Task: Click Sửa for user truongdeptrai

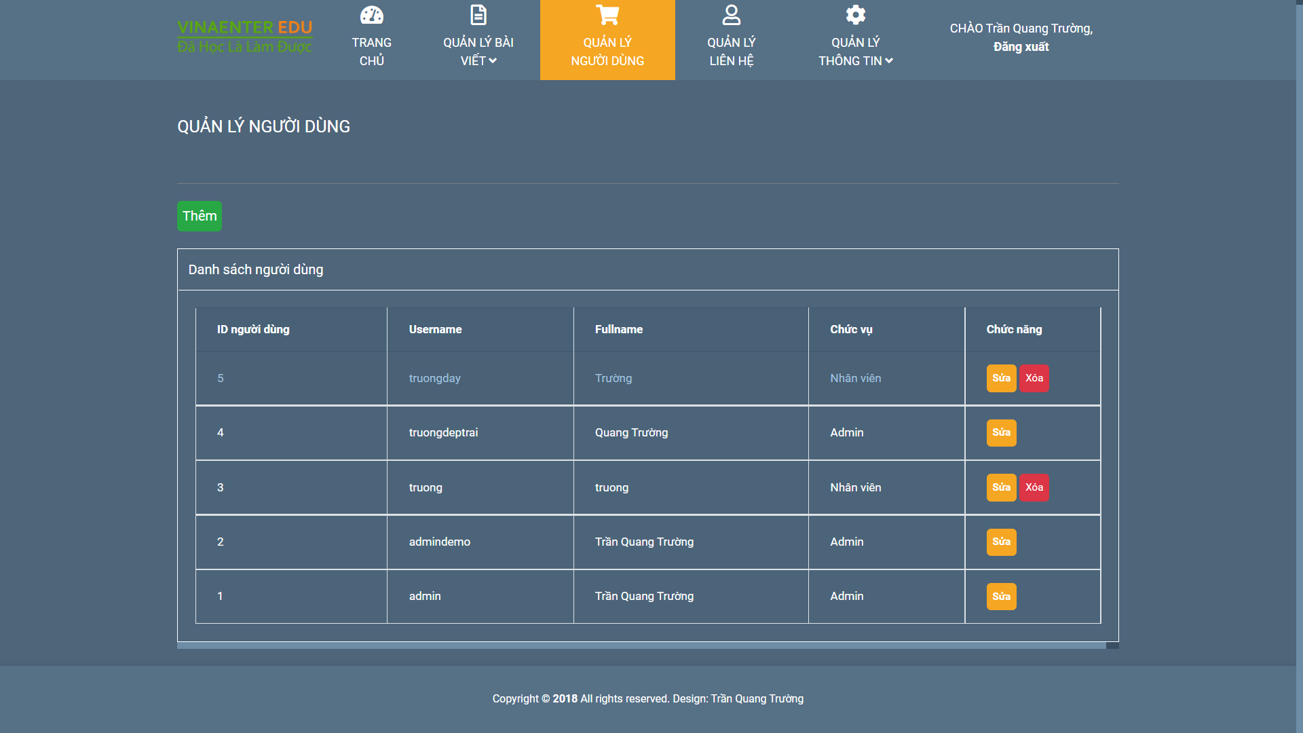Action: click(x=1001, y=432)
